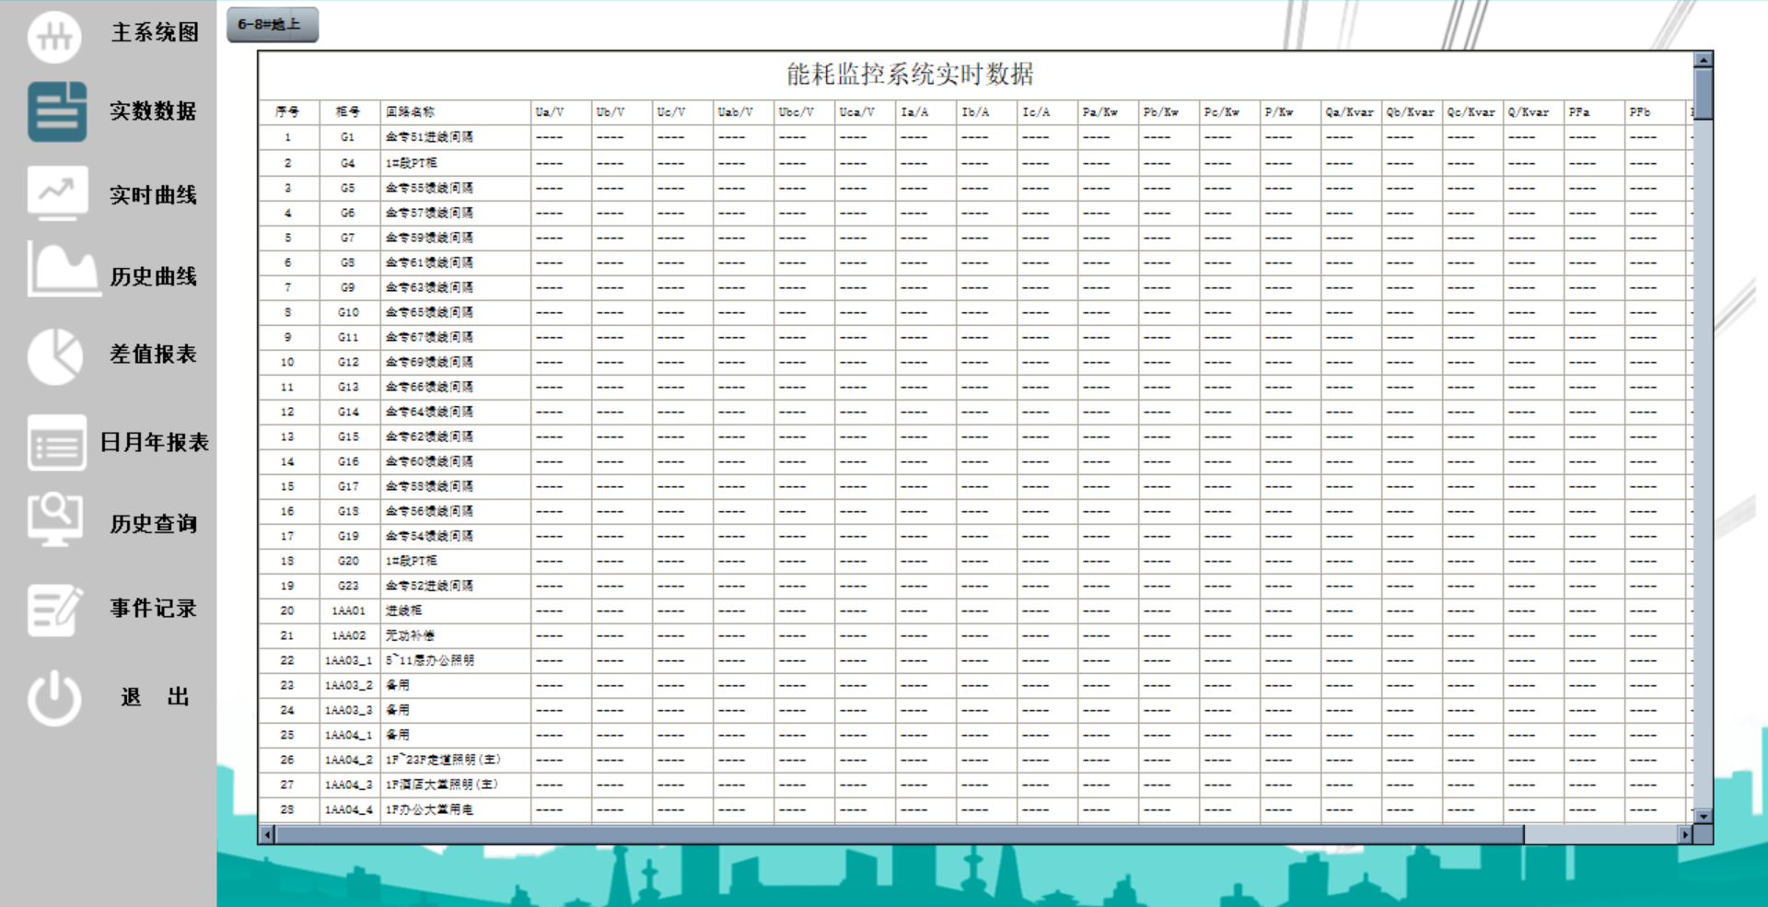
Task: Select the 实数数据 real-time data icon
Action: 55,112
